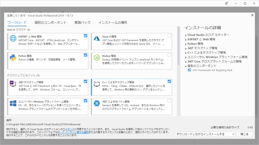Click the Xamarin mobile development icon

pos(97,103)
